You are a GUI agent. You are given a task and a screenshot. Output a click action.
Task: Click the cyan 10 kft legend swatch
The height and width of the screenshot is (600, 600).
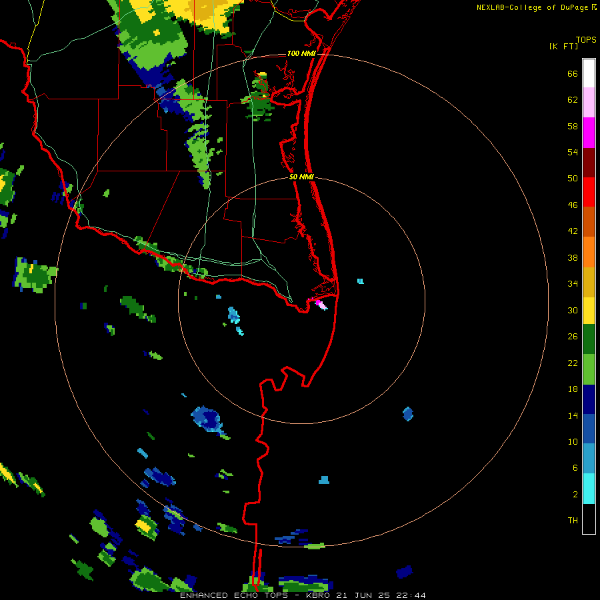(589, 489)
